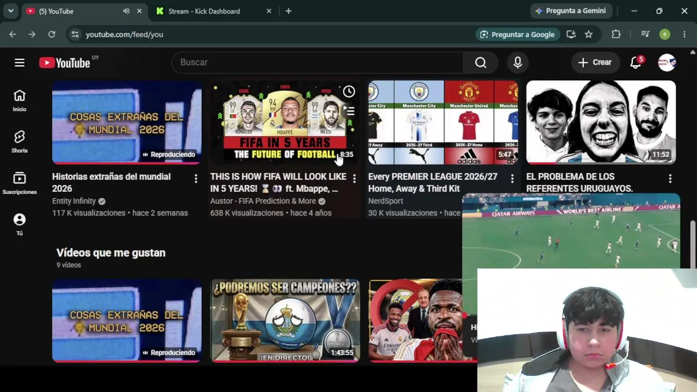The width and height of the screenshot is (697, 392).
Task: Open Inicio in the sidebar
Action: [x=20, y=101]
